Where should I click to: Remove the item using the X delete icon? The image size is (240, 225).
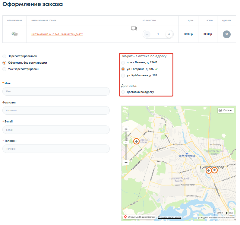226,34
